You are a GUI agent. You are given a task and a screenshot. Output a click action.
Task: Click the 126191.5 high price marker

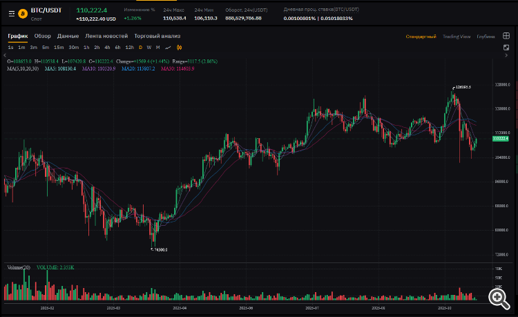click(x=463, y=87)
